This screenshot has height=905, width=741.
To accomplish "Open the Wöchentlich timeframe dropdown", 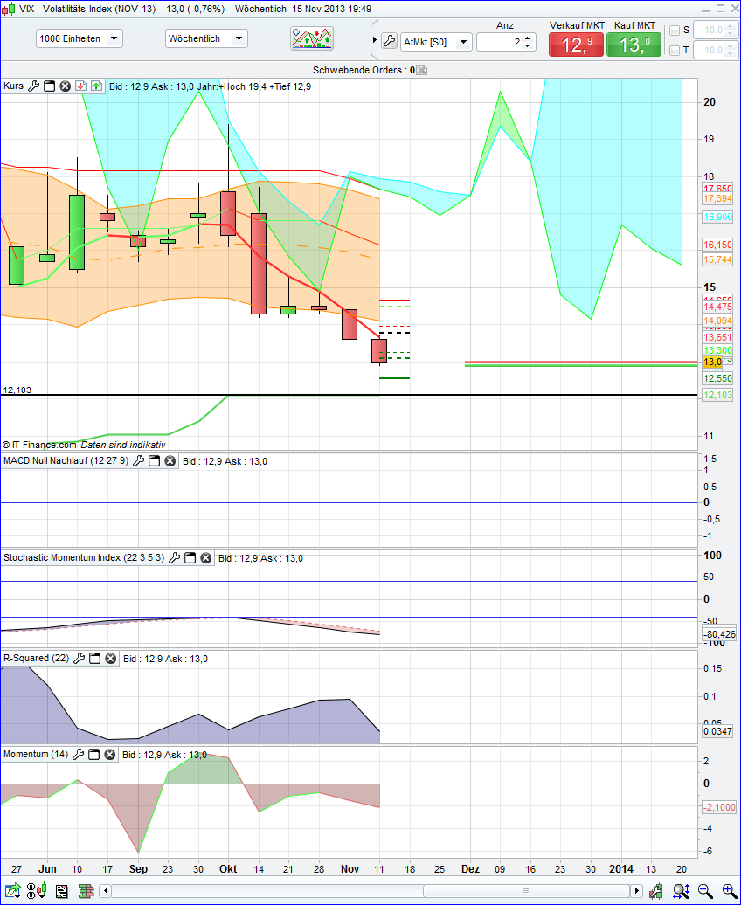I will pyautogui.click(x=206, y=38).
